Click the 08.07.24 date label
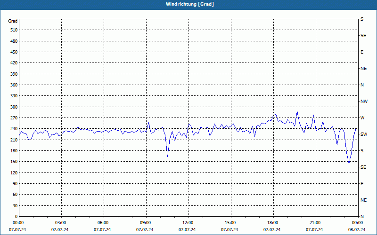Screen dimensions: 377x235 point(357,230)
